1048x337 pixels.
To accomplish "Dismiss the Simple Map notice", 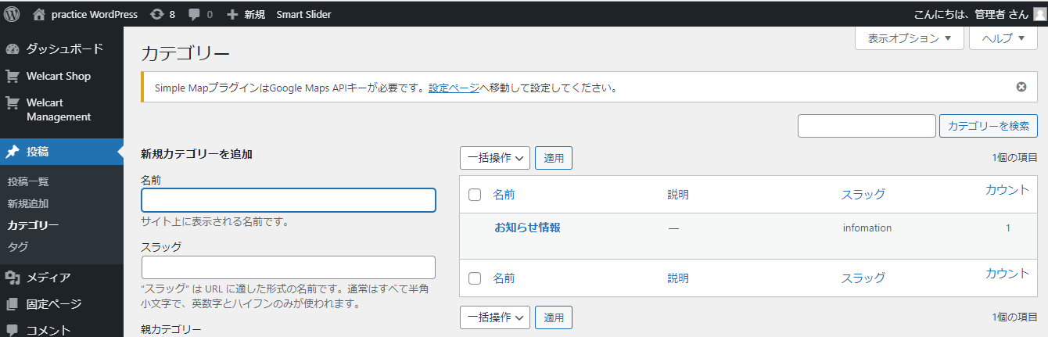I will 1021,87.
